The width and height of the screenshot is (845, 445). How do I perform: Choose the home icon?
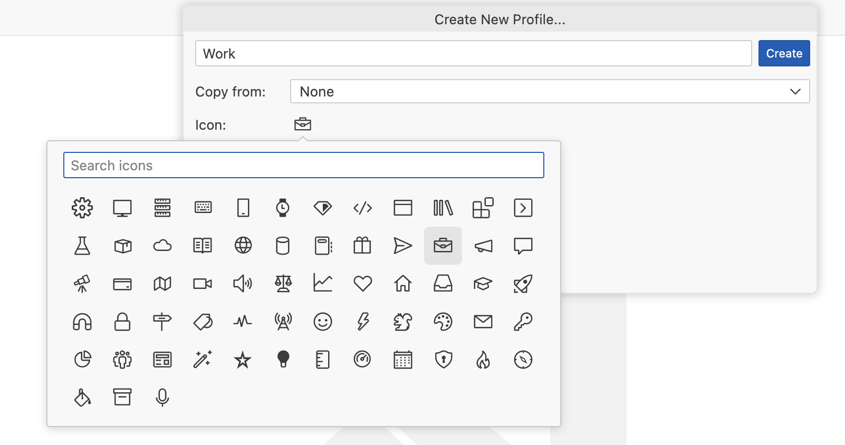[403, 284]
